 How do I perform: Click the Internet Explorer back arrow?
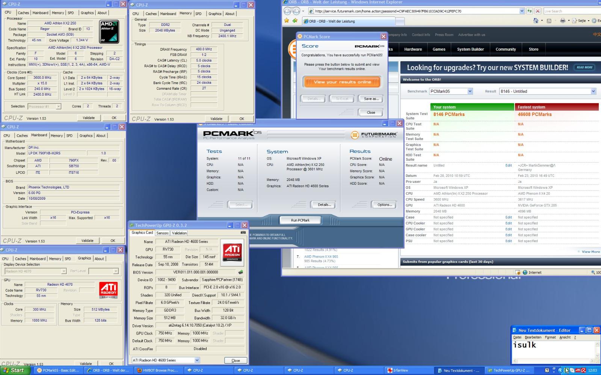(287, 11)
